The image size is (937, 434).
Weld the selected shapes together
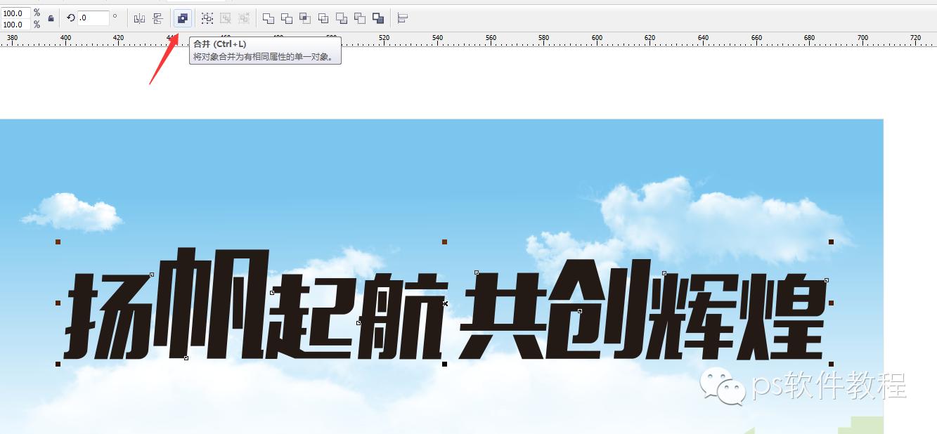pyautogui.click(x=268, y=18)
